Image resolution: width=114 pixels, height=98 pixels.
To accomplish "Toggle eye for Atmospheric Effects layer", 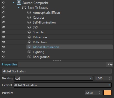I will click(x=4, y=12).
